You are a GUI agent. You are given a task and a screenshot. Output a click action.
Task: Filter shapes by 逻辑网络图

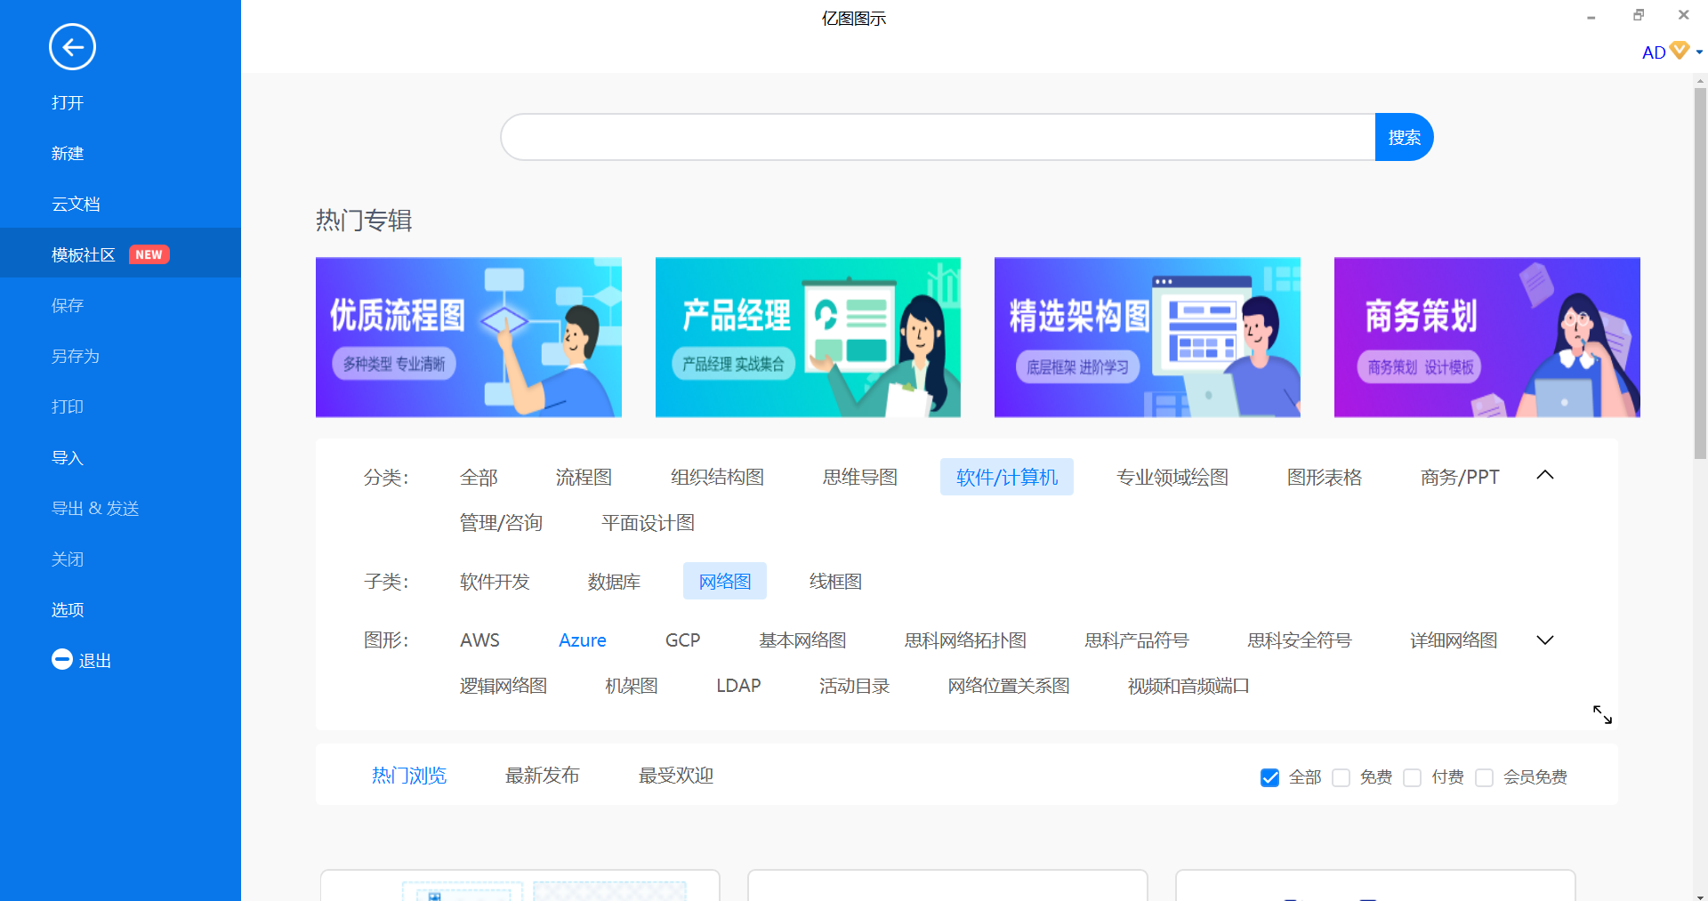[x=504, y=686]
